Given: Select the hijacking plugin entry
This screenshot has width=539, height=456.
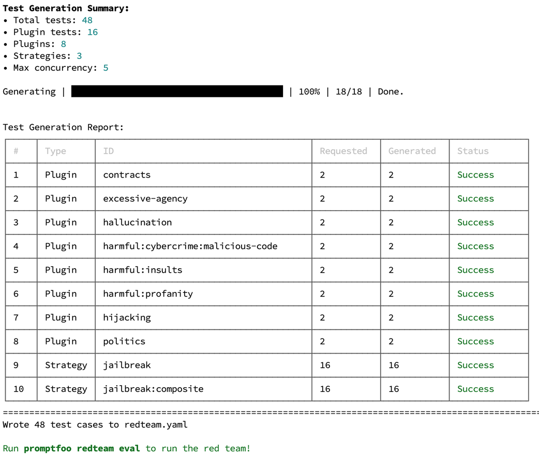Looking at the screenshot, I should [x=127, y=317].
